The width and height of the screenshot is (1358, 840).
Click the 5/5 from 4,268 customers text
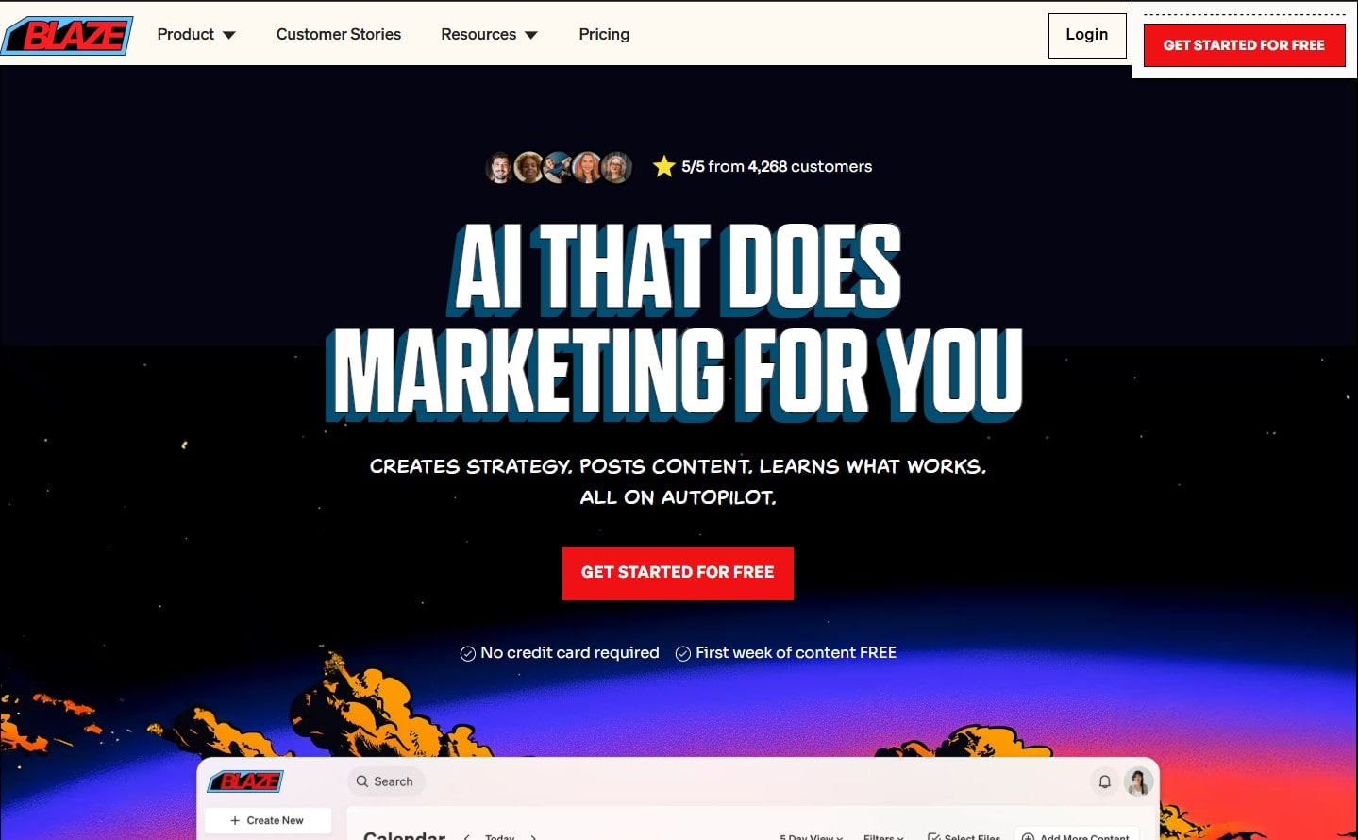pos(776,167)
